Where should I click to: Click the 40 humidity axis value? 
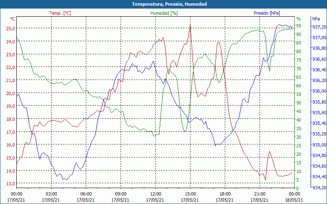(299, 120)
